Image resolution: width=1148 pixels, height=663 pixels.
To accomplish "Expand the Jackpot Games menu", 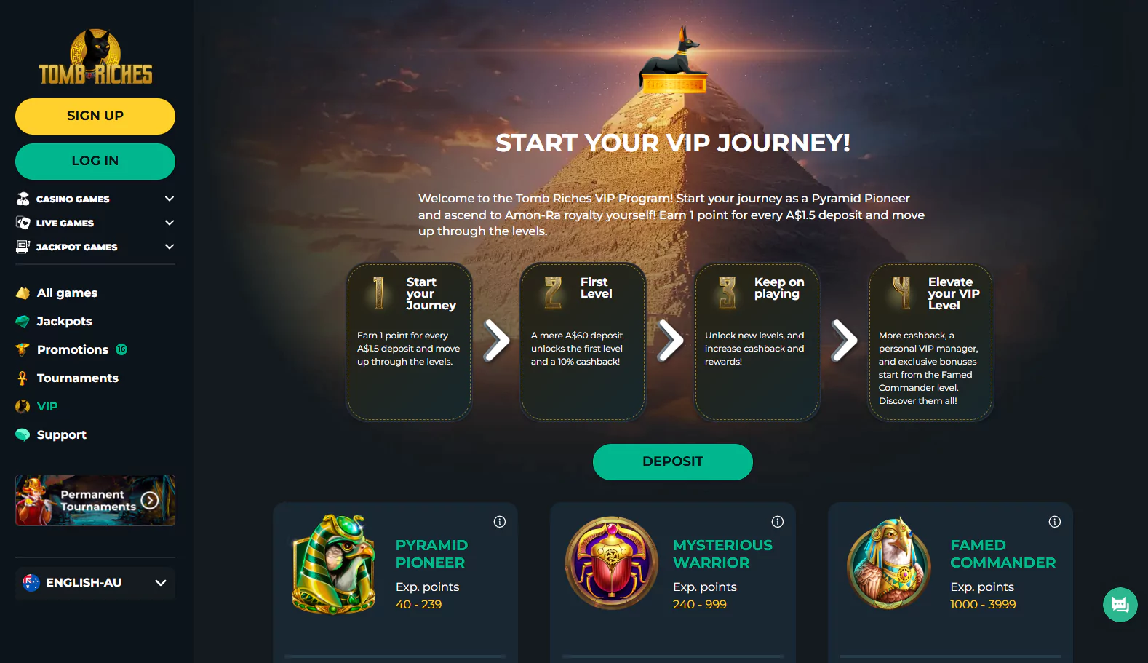I will 170,247.
